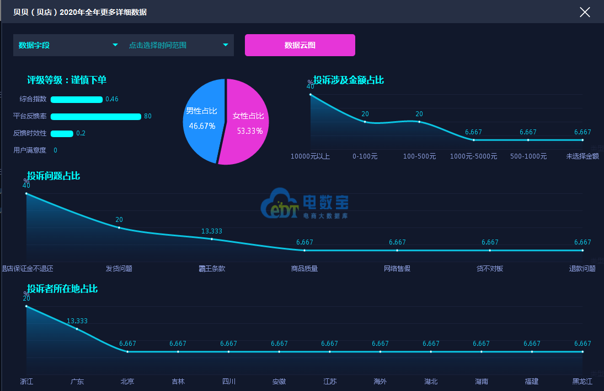The height and width of the screenshot is (391, 604).
Task: Click the 用户满意度 label
Action: (x=30, y=150)
